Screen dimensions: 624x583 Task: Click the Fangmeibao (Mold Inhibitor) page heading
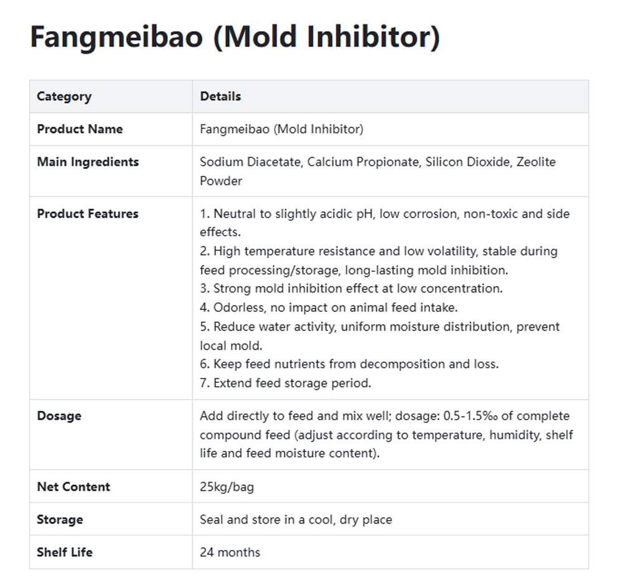235,37
